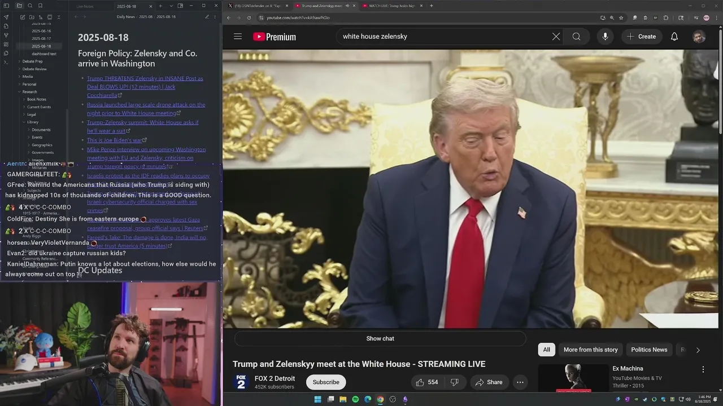Search with voice microphone button
The width and height of the screenshot is (723, 406).
605,37
